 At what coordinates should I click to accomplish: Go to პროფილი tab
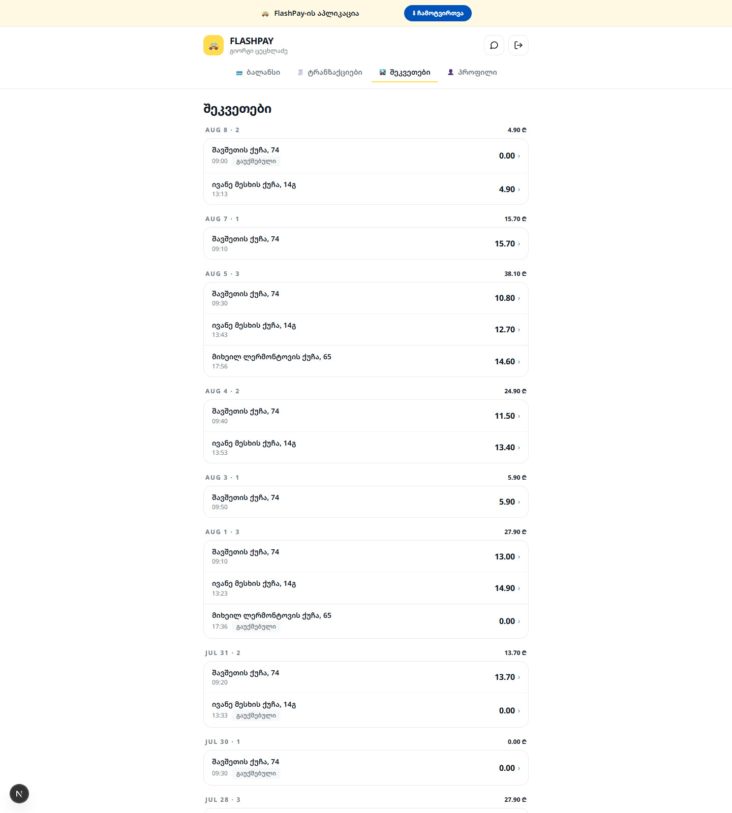[x=472, y=73]
